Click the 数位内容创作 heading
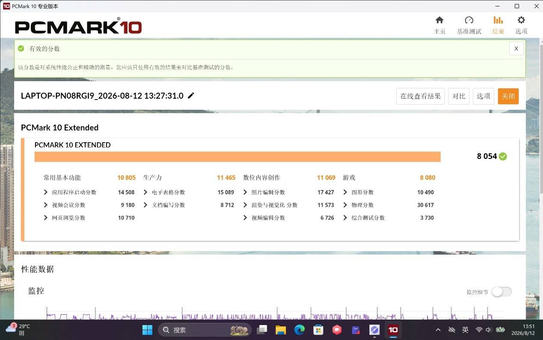 click(261, 178)
